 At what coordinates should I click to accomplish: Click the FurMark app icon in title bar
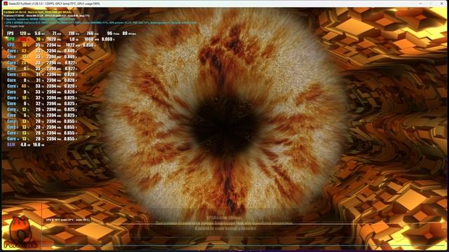click(x=5, y=3)
